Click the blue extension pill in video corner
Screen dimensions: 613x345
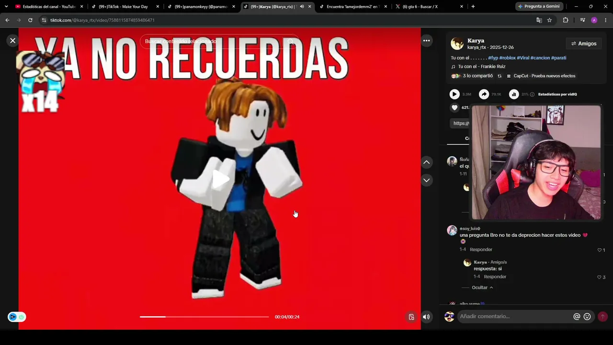coord(17,317)
